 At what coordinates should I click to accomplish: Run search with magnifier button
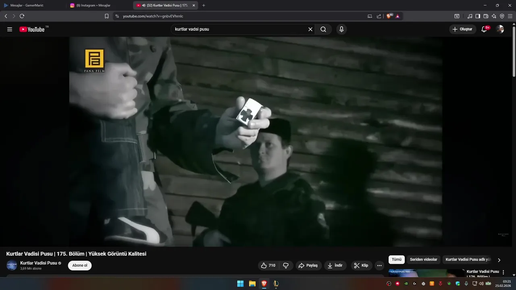pyautogui.click(x=323, y=29)
